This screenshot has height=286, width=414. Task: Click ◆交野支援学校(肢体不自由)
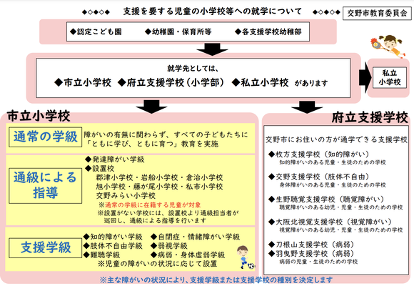[x=318, y=177]
